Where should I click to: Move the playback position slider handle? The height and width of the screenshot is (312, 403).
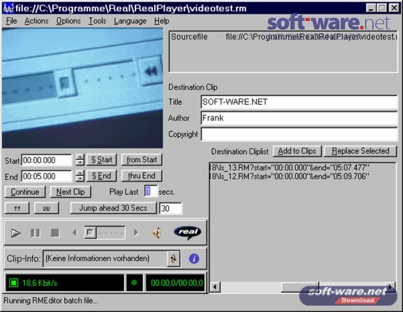[90, 233]
